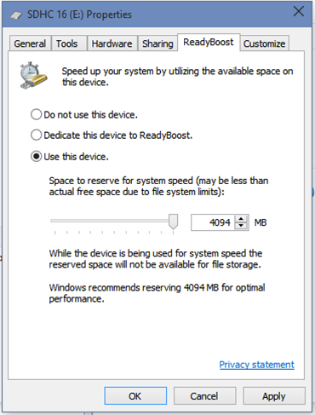
Task: Click the slider track near its left end
Action: 57,221
